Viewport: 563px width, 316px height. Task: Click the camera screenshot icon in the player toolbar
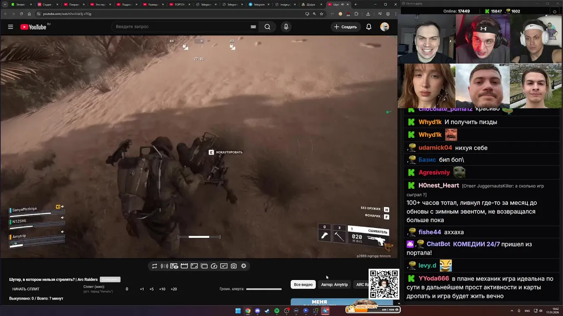(x=234, y=266)
